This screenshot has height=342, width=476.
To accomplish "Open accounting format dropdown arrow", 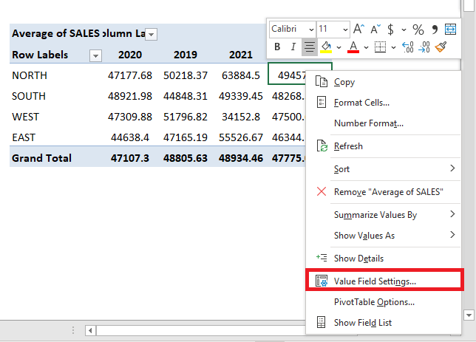I will [x=404, y=30].
